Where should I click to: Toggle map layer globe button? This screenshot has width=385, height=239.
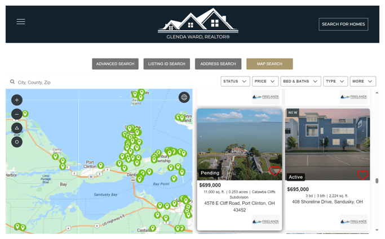(x=184, y=97)
